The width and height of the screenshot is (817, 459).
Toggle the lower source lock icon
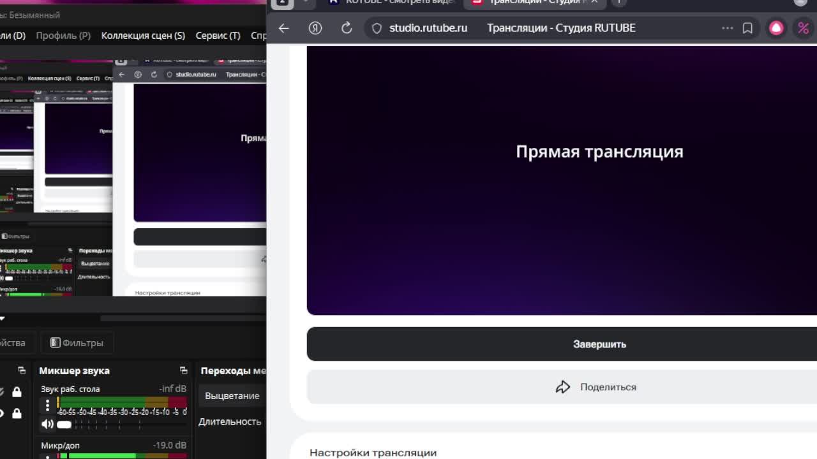[x=17, y=414]
